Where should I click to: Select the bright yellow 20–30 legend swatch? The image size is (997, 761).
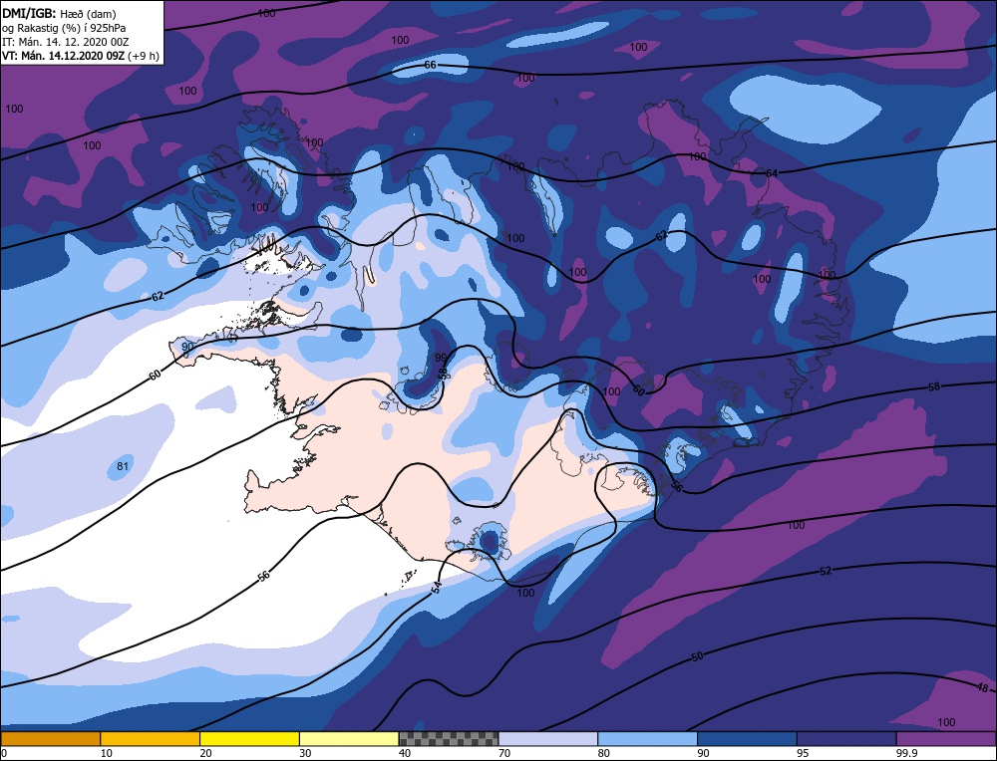point(249,738)
